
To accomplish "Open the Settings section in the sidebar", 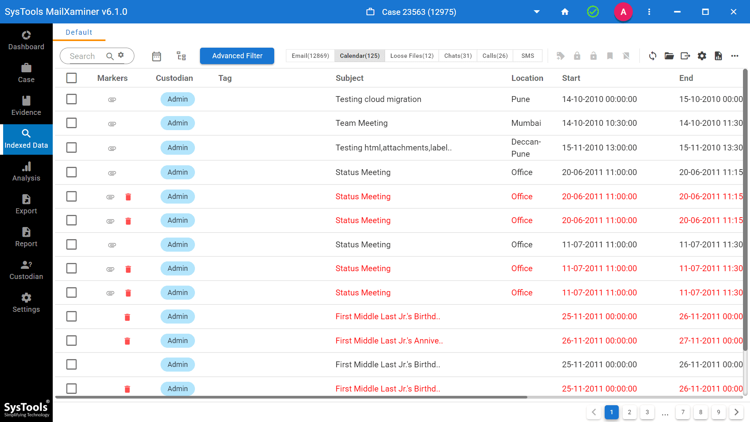I will pos(26,303).
